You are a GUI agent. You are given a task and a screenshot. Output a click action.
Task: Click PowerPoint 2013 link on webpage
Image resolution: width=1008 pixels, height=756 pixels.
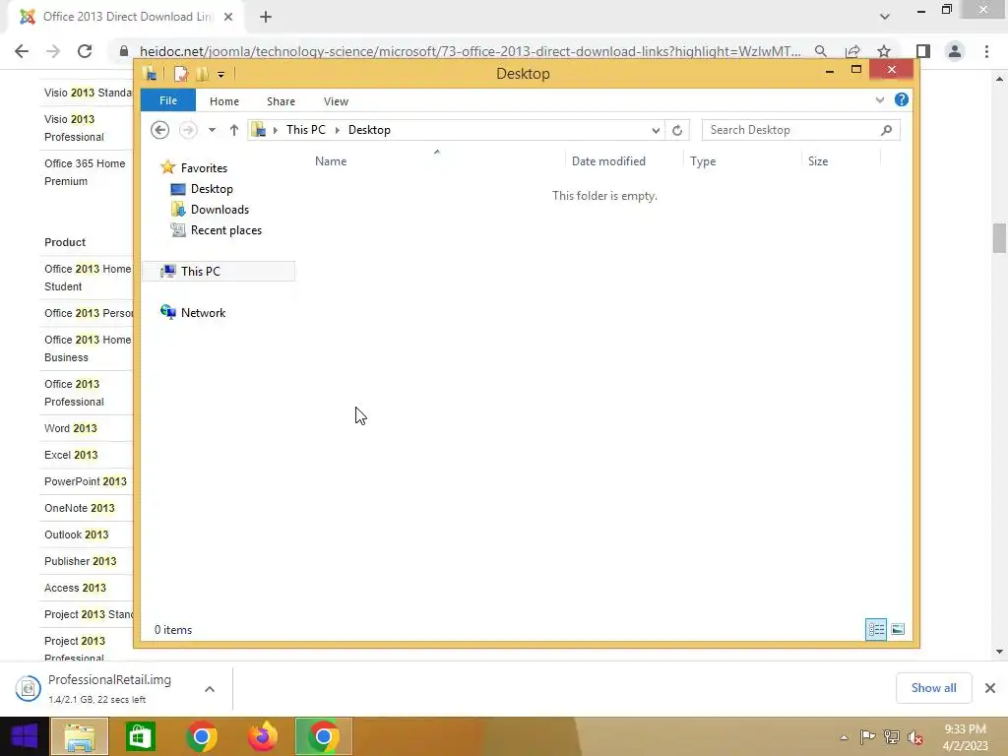point(86,480)
